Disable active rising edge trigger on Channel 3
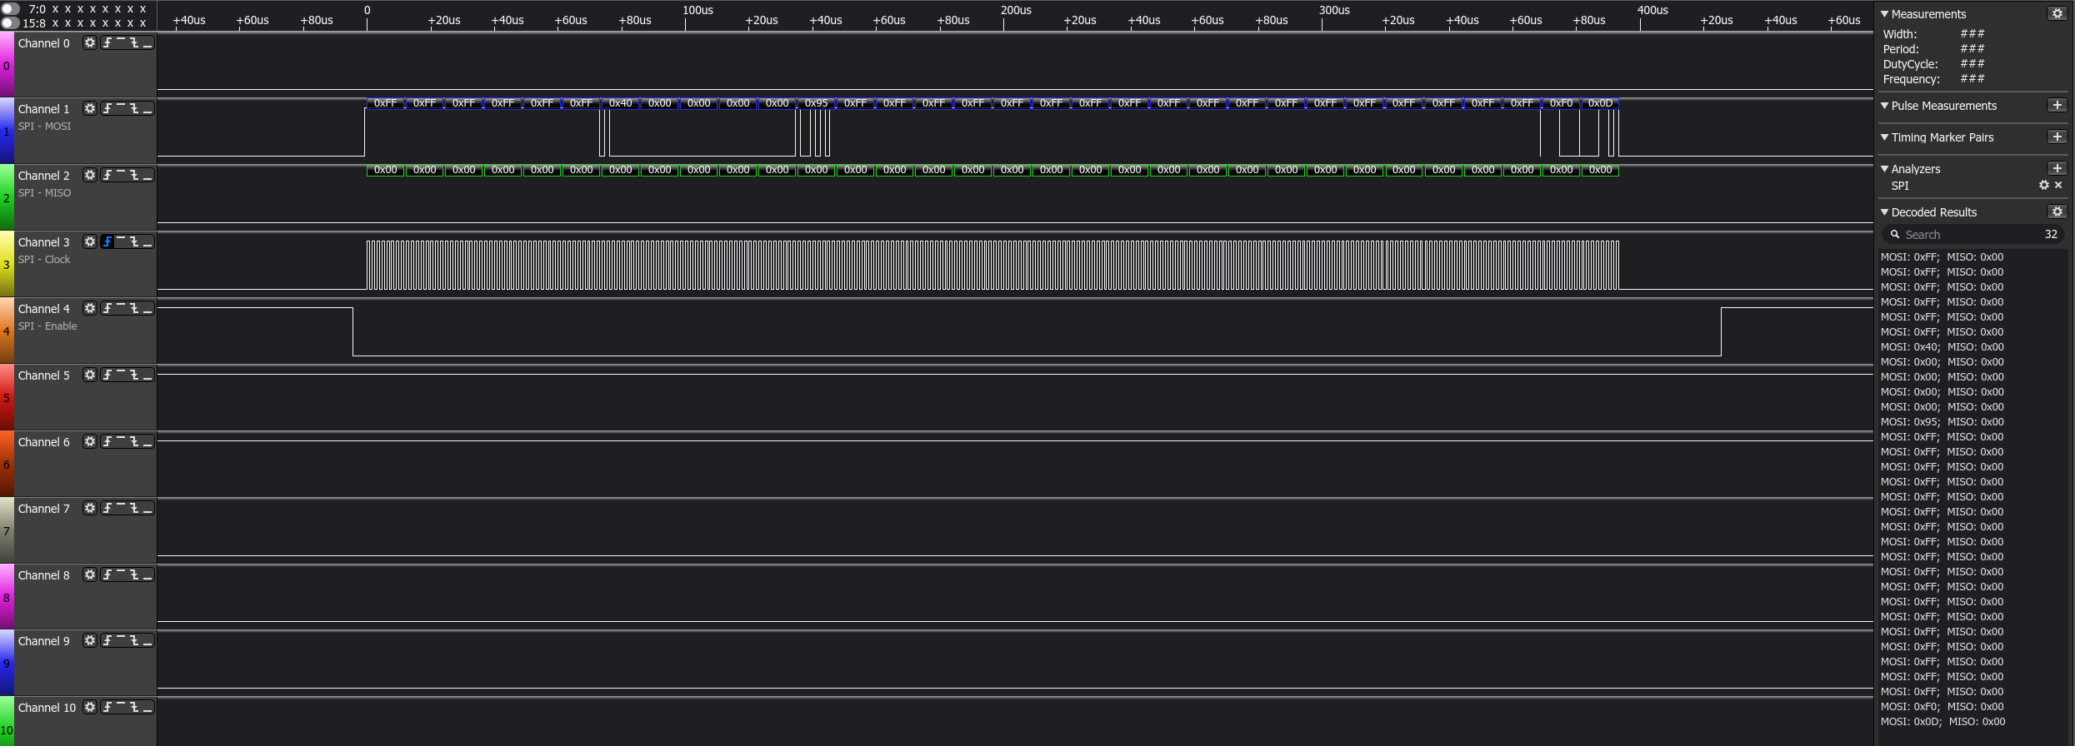The image size is (2075, 746). click(x=107, y=242)
